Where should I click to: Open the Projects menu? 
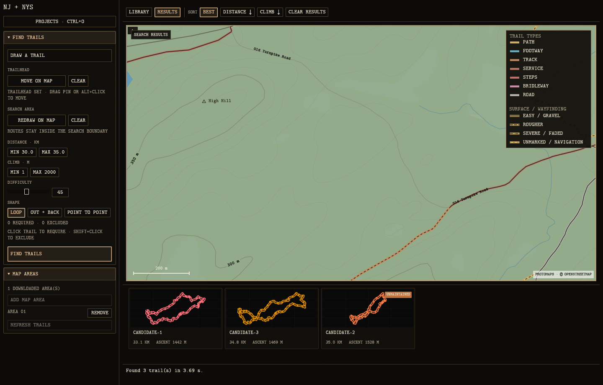coord(59,21)
